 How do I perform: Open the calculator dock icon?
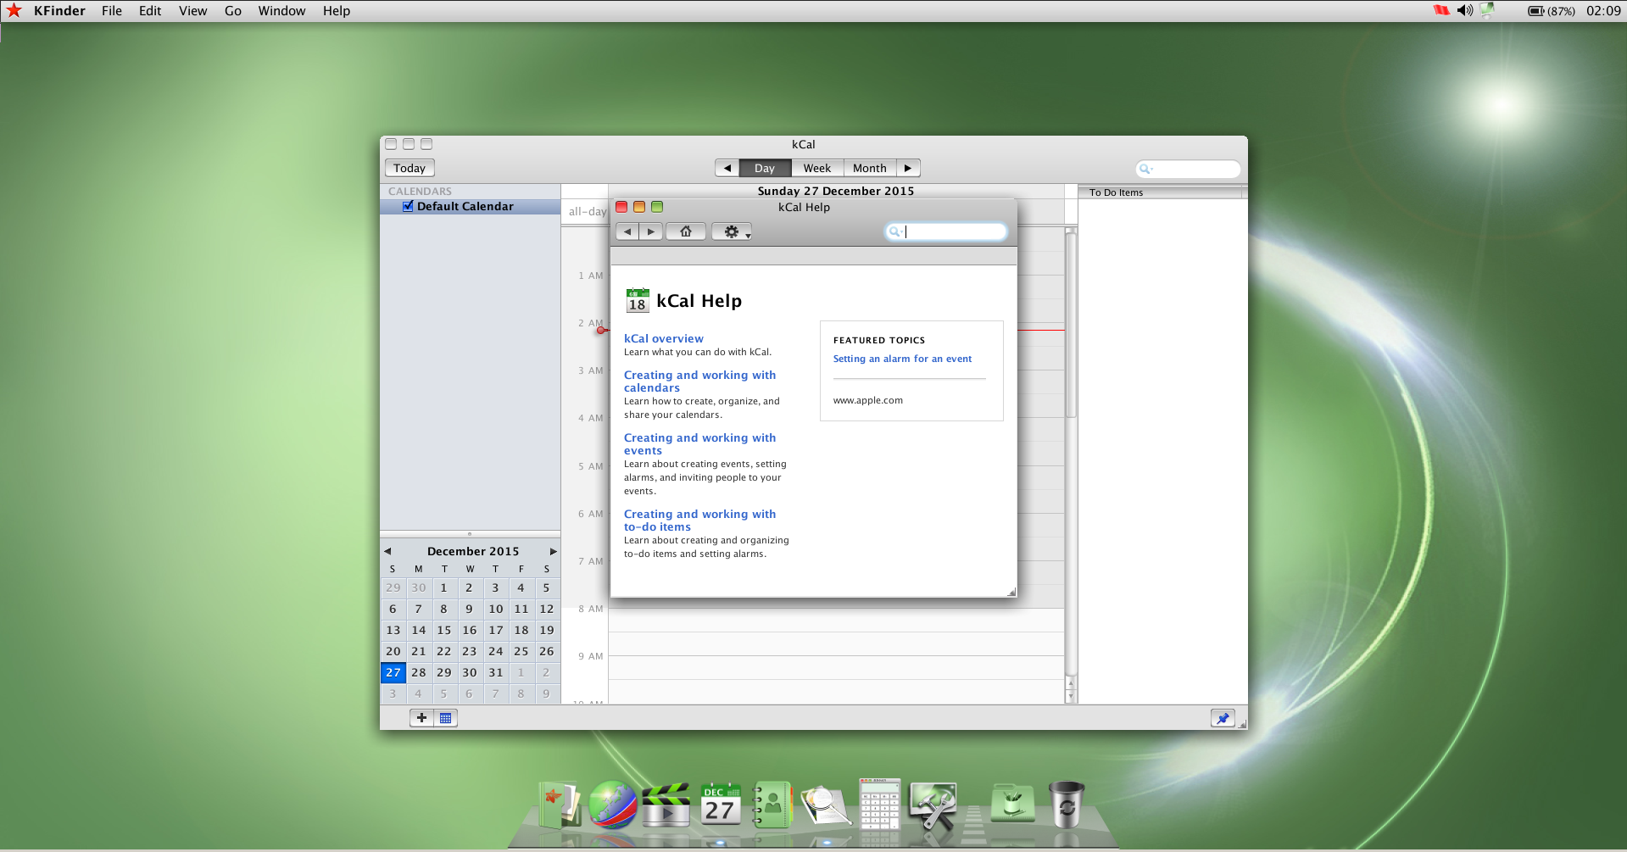click(x=879, y=804)
